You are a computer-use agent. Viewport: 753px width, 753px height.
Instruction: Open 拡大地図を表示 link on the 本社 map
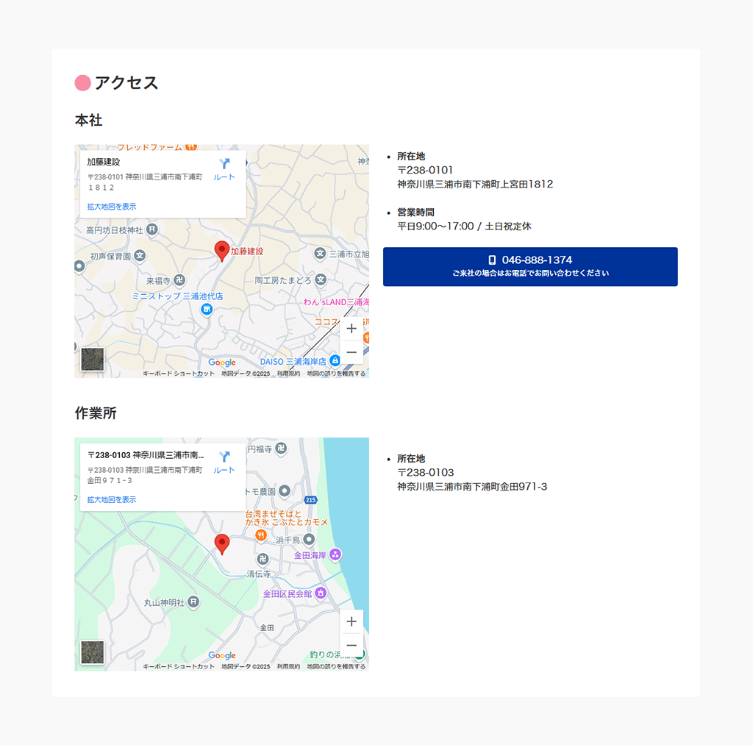112,207
